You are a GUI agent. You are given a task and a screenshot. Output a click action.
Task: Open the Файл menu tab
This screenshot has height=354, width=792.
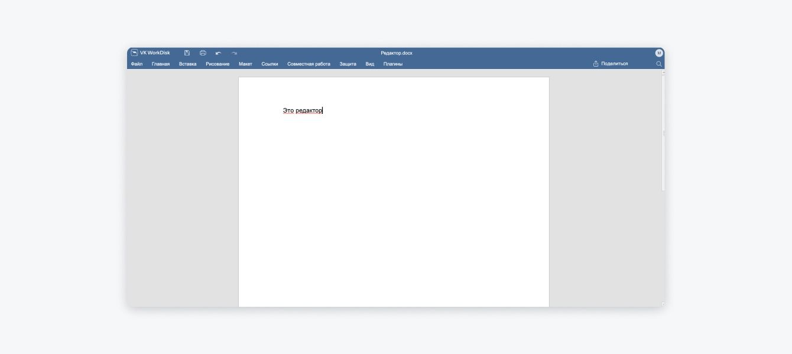coord(137,64)
